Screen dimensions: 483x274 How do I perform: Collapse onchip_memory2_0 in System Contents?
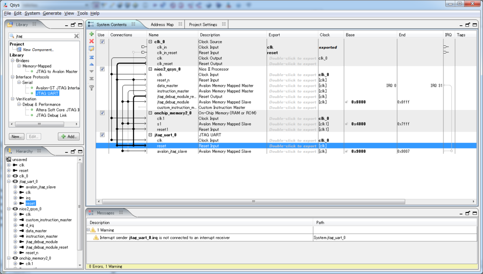pos(150,113)
